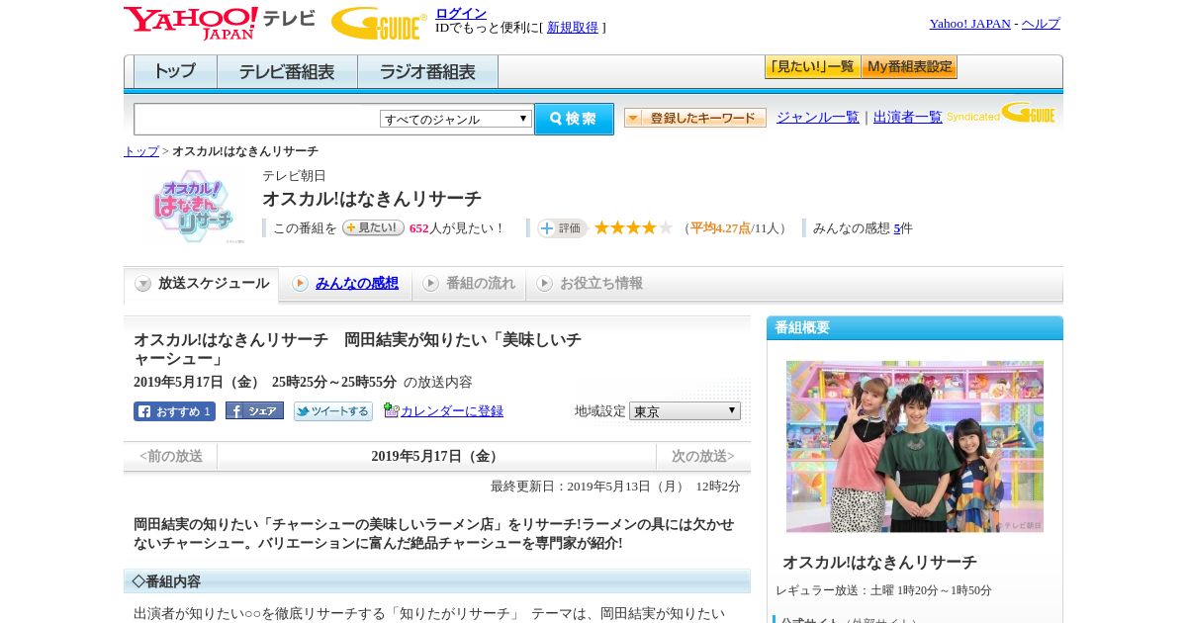This screenshot has width=1187, height=623.
Task: Click the G-Guide logo in header
Action: click(x=379, y=23)
